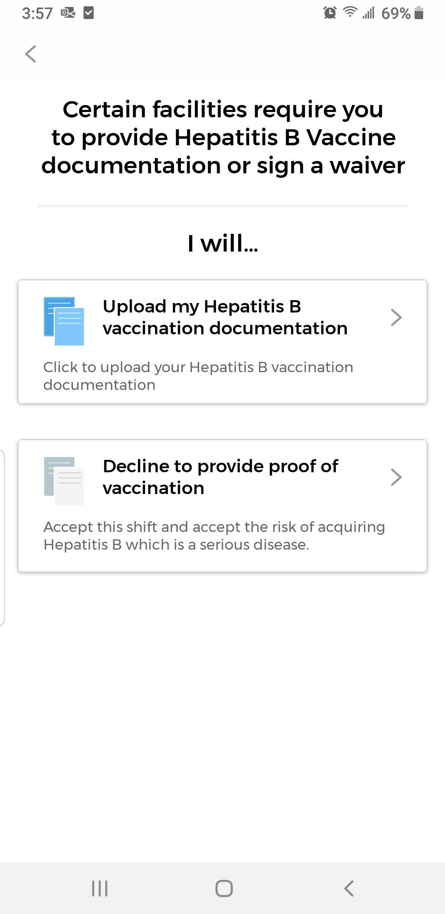The height and width of the screenshot is (914, 445).
Task: Tap the edge panel handle on left
Action: point(2,538)
